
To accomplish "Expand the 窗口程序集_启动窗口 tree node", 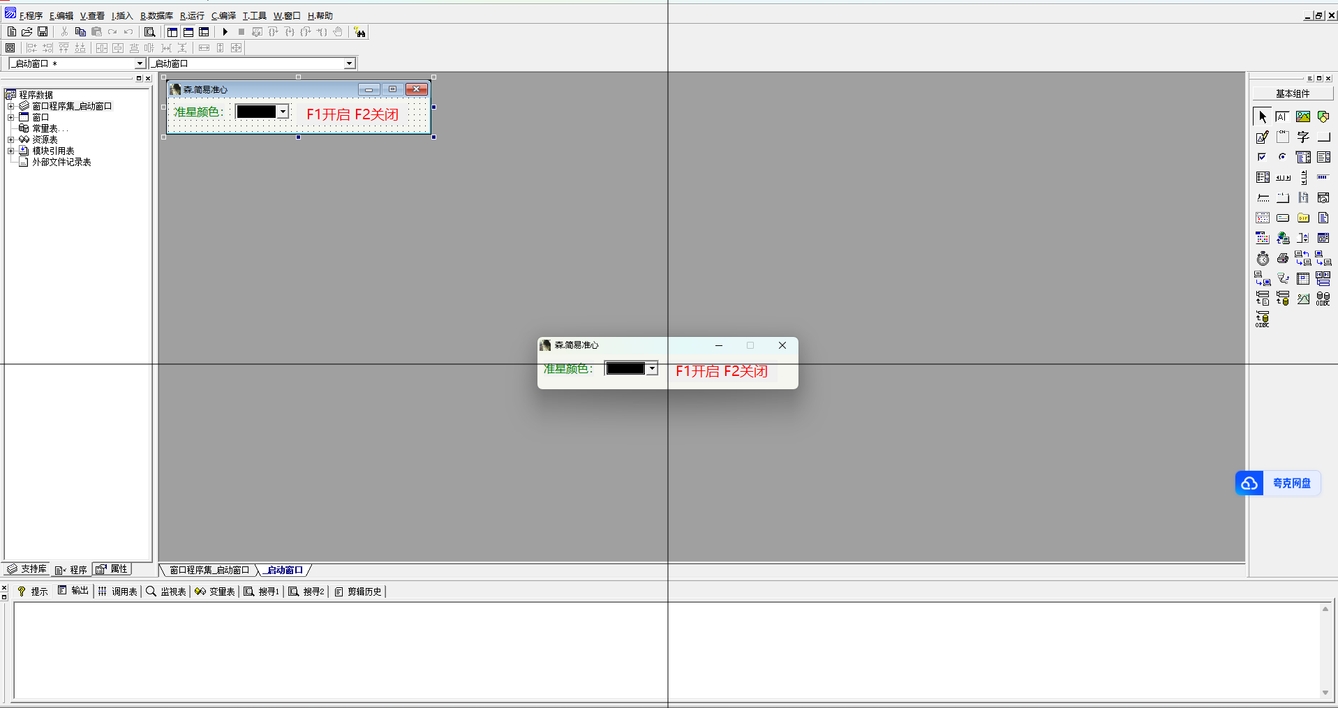I will pos(11,107).
